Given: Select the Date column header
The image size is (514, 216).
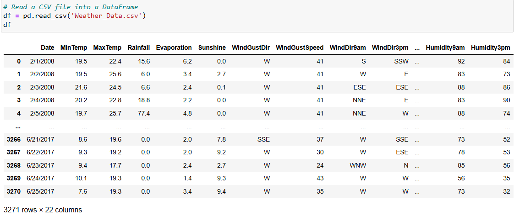Looking at the screenshot, I should (x=47, y=47).
